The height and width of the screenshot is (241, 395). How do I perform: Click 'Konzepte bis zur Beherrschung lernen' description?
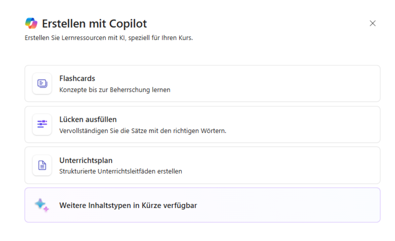[115, 90]
